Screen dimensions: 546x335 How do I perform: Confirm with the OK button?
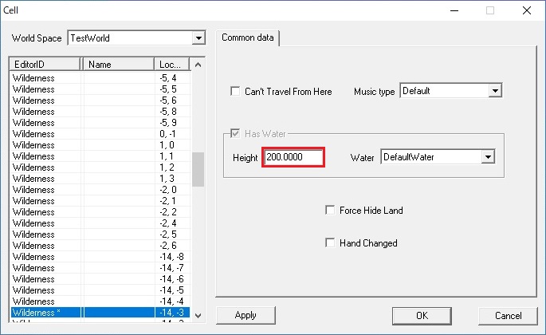tap(422, 316)
